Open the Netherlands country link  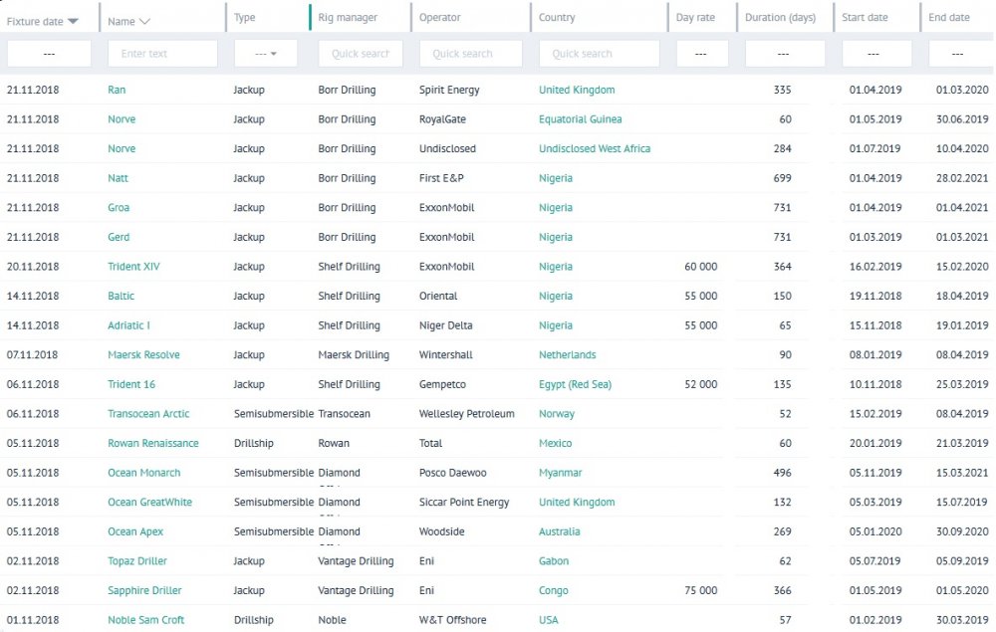[x=568, y=354]
